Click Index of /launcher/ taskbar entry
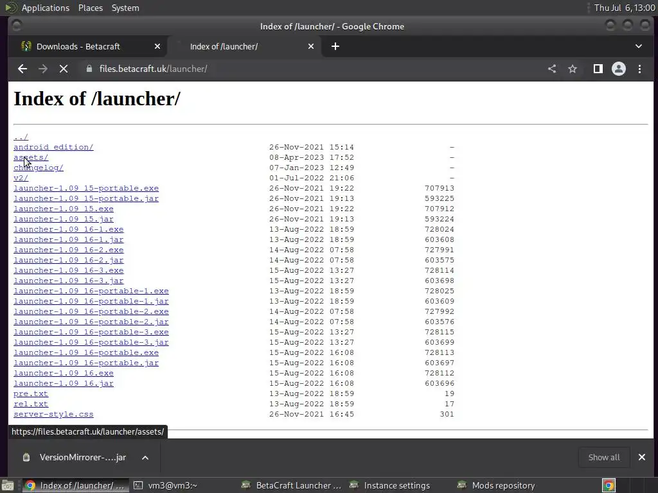658x493 pixels. coord(76,485)
